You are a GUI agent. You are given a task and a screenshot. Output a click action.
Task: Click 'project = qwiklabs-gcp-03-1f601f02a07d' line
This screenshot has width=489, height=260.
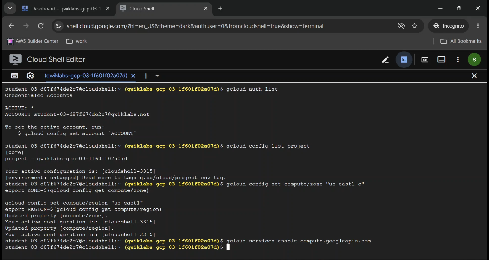coord(66,159)
